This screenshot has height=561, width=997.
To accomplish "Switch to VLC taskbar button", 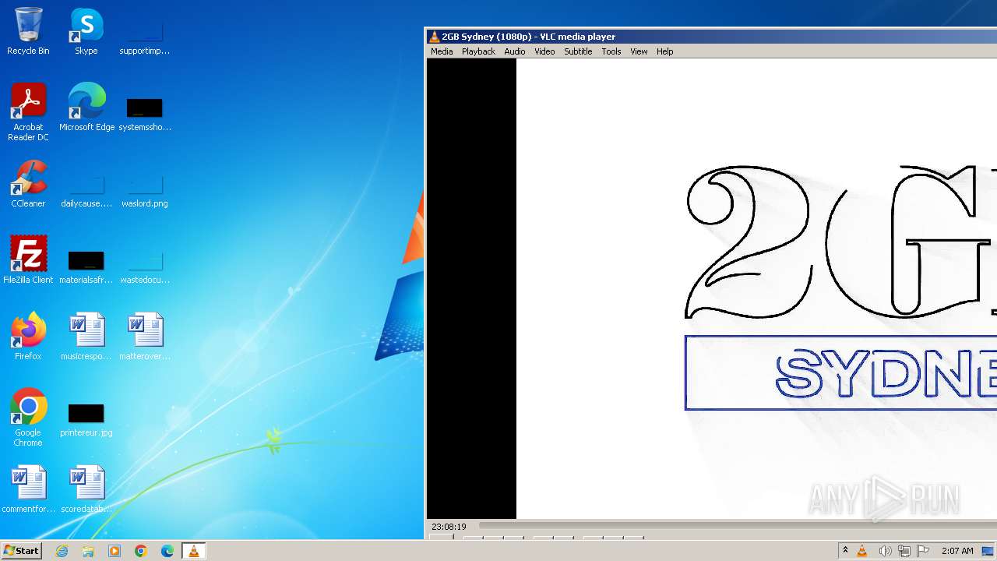I will pyautogui.click(x=193, y=551).
